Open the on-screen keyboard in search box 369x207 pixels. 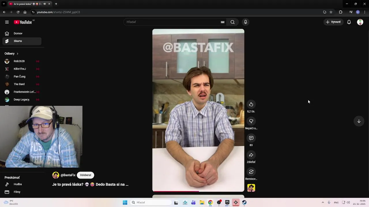[223, 22]
